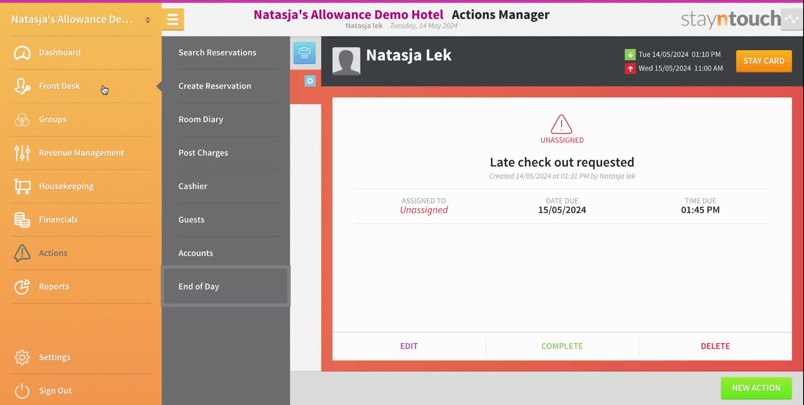Image resolution: width=804 pixels, height=405 pixels.
Task: Select Guests submenu item
Action: coord(226,220)
